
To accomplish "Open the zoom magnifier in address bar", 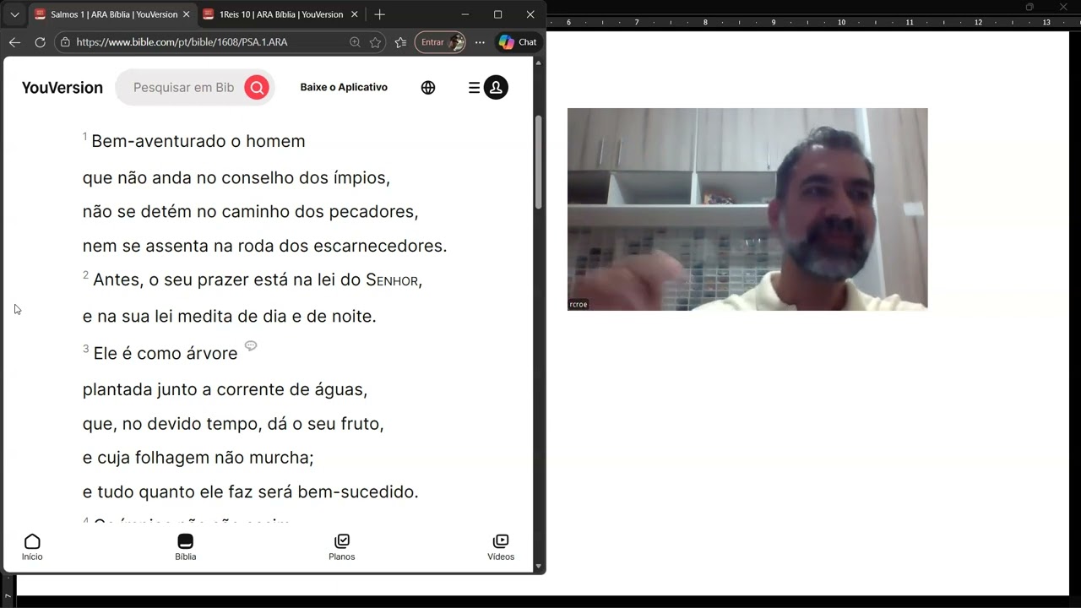I will point(355,42).
